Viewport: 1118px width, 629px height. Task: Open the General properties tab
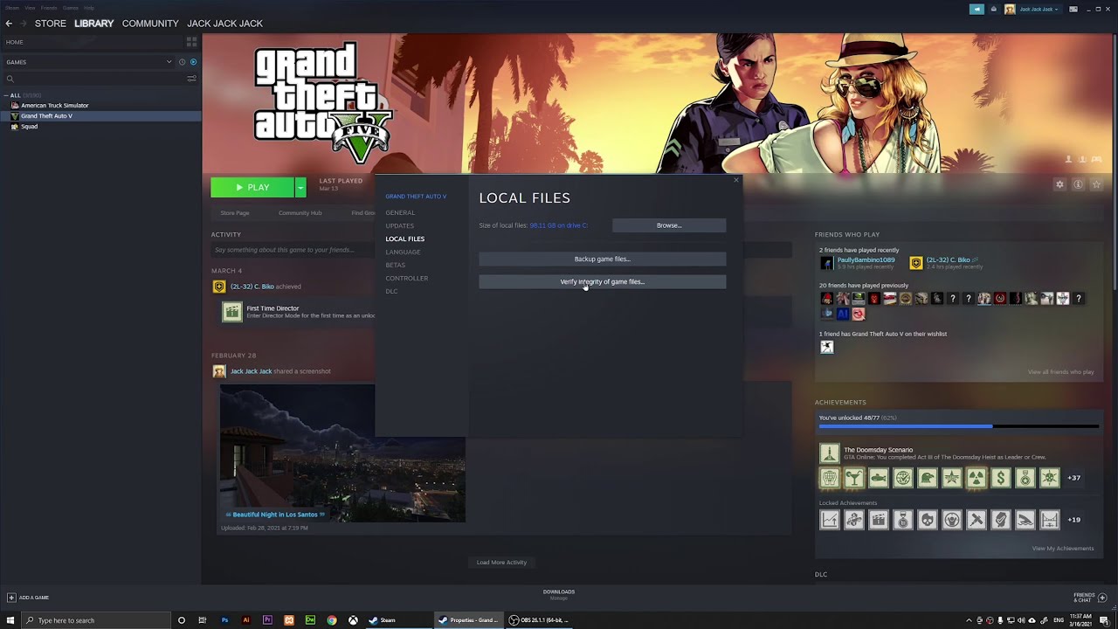pos(400,212)
